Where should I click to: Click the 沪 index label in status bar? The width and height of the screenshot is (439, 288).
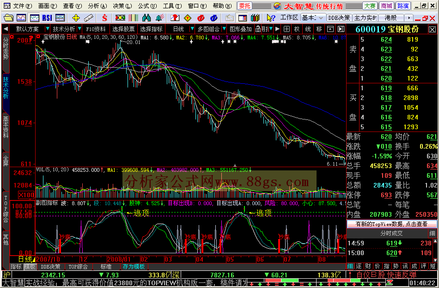(6, 275)
